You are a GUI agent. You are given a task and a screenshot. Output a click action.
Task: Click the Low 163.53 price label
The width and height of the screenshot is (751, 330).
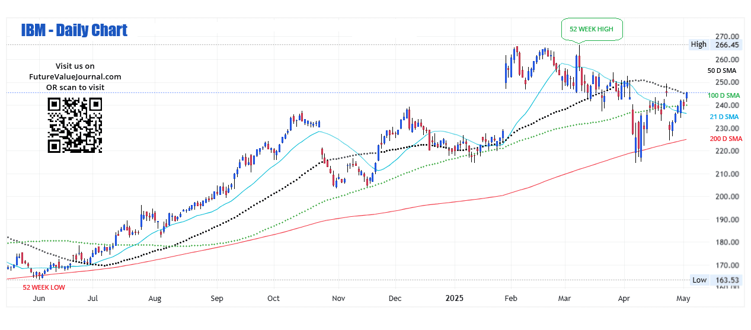click(715, 280)
